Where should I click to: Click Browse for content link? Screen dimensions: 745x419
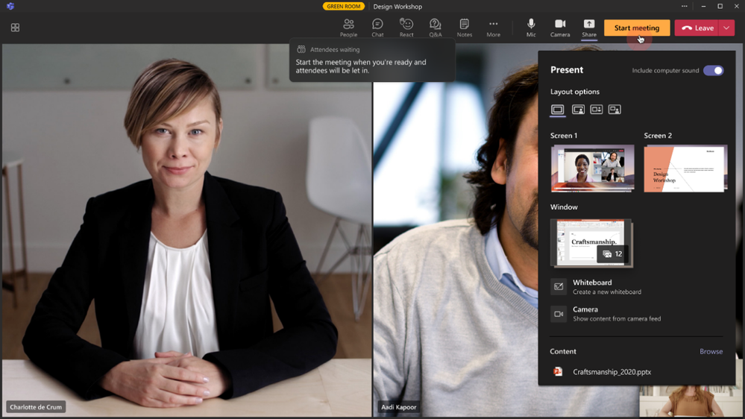tap(711, 351)
